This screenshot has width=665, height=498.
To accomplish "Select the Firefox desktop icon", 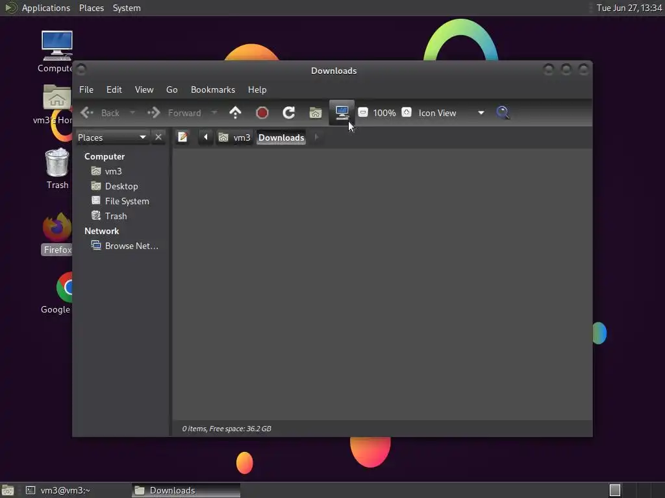I will pyautogui.click(x=57, y=233).
